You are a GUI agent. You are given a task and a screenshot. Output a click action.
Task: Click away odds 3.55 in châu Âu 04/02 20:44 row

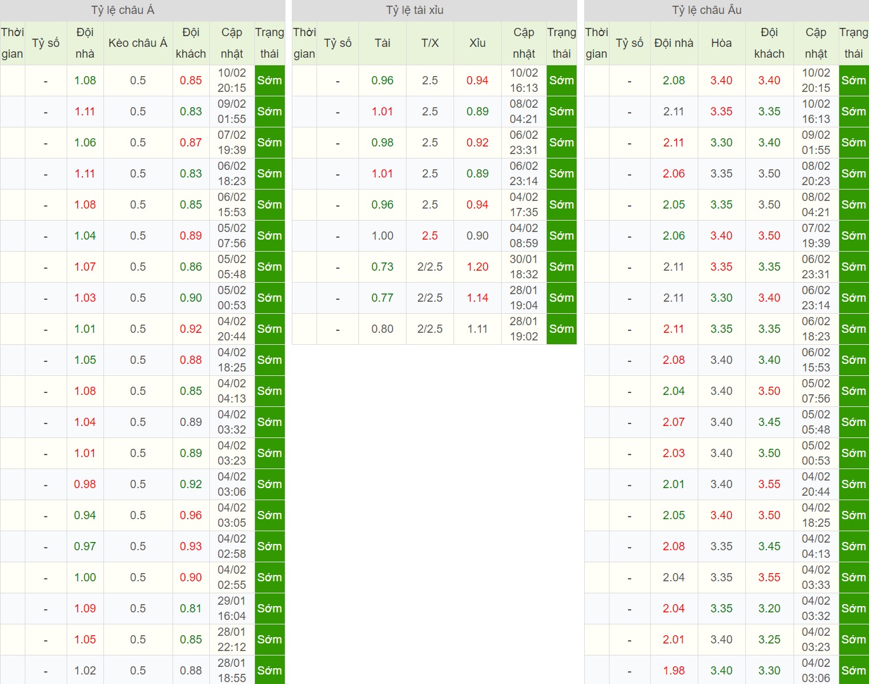(x=769, y=484)
